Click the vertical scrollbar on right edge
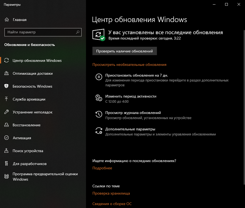Viewport: 245px width, 208px height. [x=244, y=107]
